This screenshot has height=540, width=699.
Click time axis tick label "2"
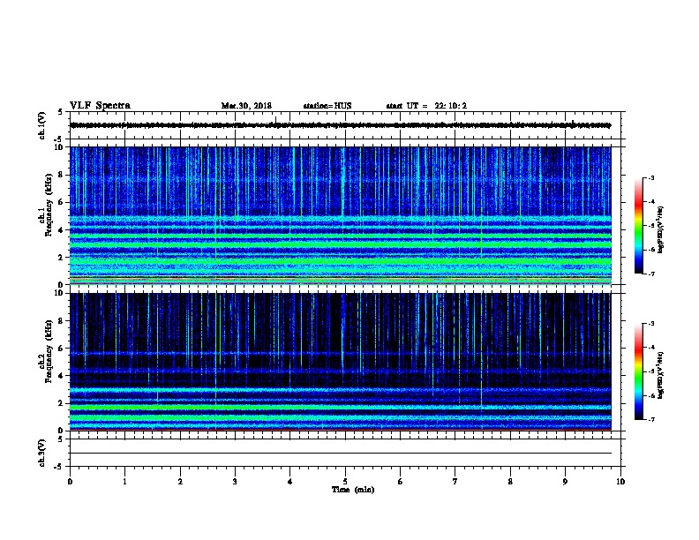180,482
